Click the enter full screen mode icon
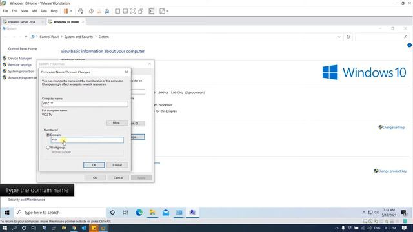 pos(133,11)
